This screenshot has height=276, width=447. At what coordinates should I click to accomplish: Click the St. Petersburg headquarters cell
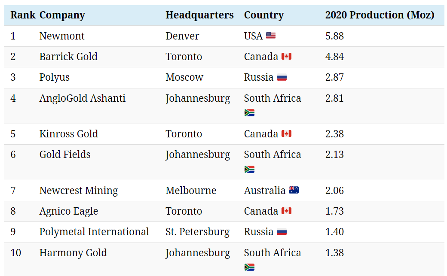197,232
